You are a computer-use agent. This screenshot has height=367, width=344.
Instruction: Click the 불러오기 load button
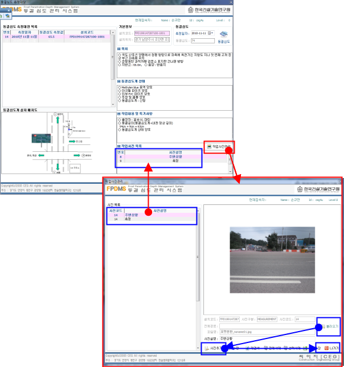(x=330, y=326)
